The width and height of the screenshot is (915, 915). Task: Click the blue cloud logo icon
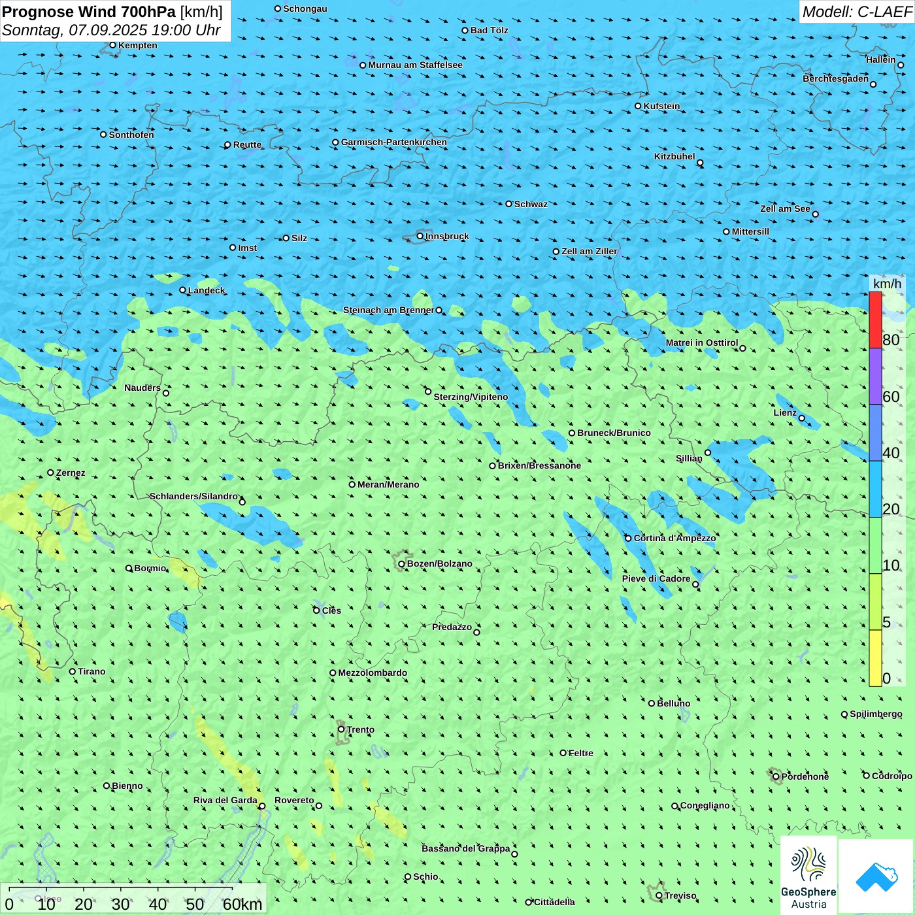pyautogui.click(x=876, y=876)
